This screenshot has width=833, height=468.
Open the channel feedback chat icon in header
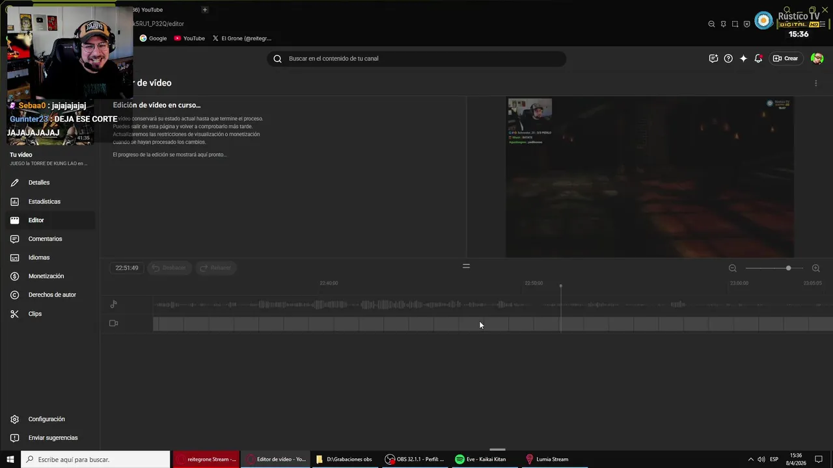(713, 58)
